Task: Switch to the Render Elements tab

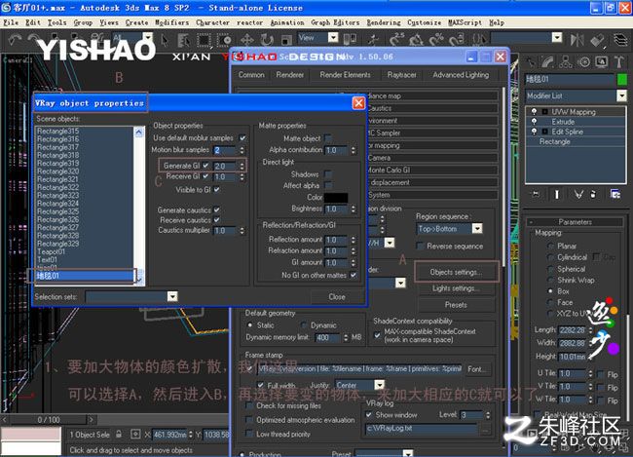Action: (345, 75)
